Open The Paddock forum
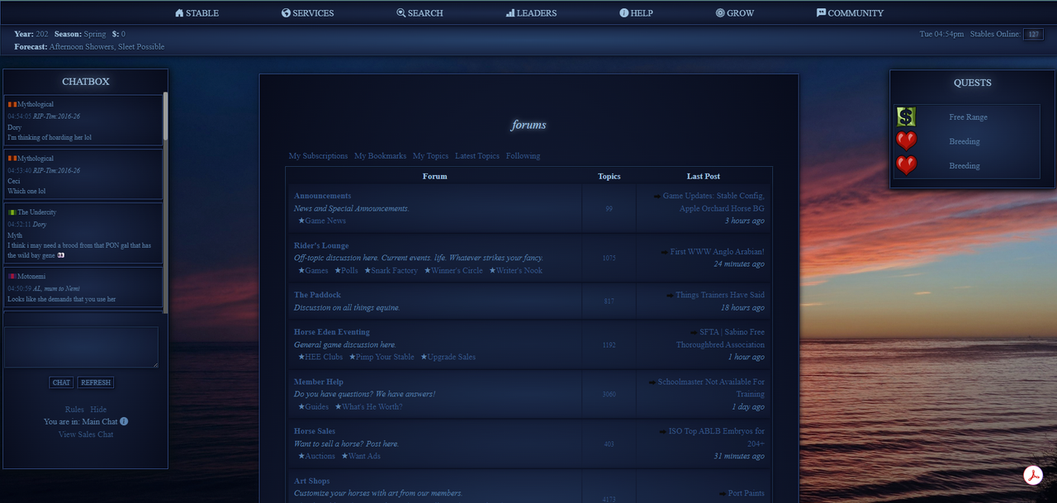The image size is (1057, 503). (x=317, y=295)
